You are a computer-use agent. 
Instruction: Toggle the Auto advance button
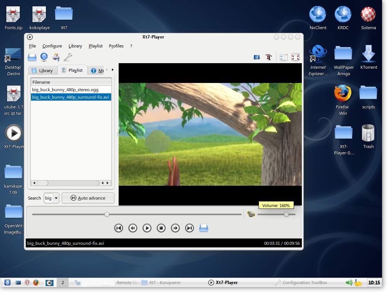point(88,198)
